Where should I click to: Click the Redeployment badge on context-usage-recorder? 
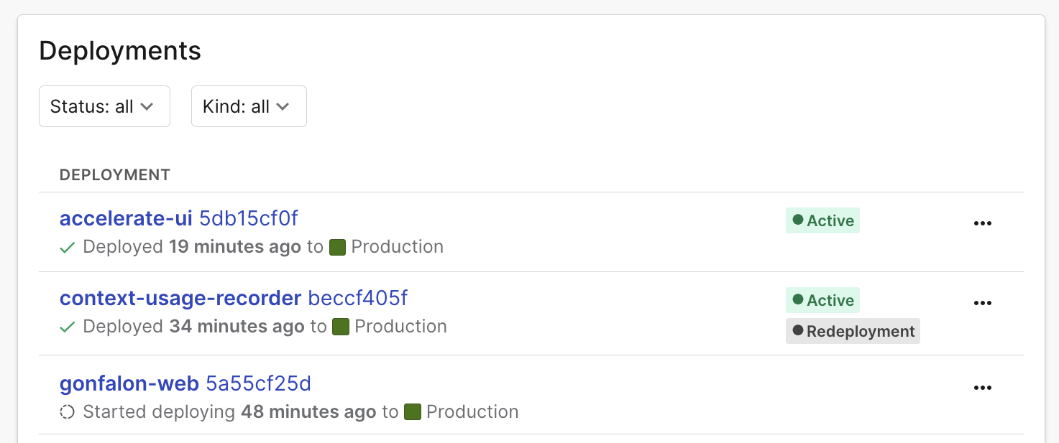click(x=853, y=332)
